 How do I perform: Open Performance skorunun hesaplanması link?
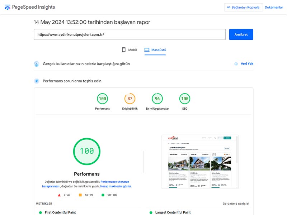(115, 182)
